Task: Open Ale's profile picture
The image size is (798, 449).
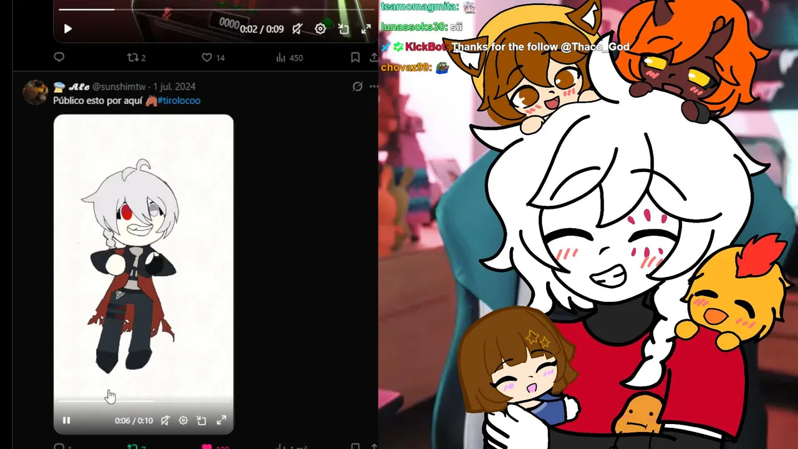Action: pyautogui.click(x=36, y=92)
